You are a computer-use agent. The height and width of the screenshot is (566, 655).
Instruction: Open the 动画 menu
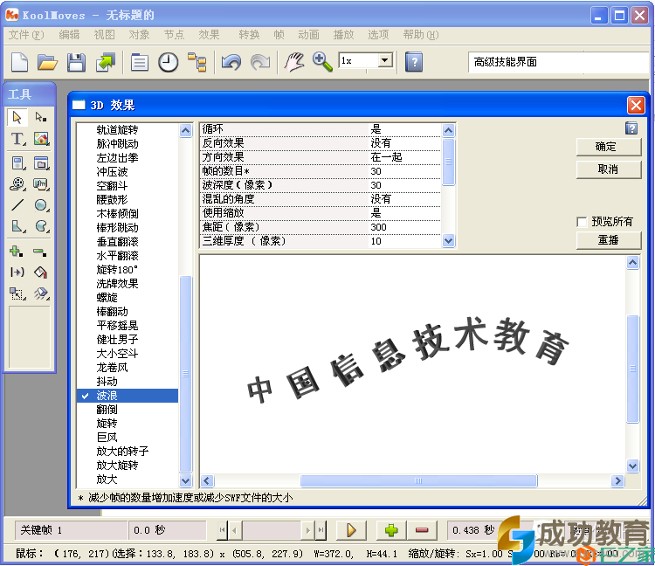(308, 35)
